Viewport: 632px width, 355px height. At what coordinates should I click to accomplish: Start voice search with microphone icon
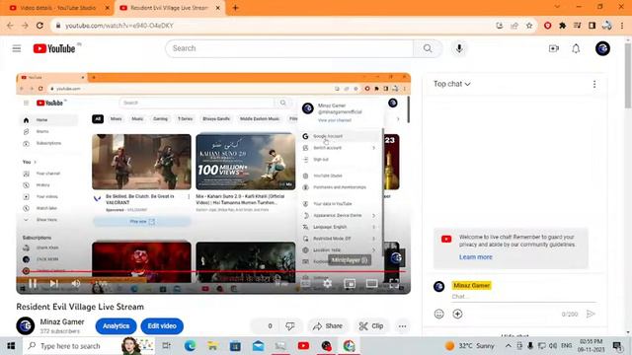(x=459, y=48)
